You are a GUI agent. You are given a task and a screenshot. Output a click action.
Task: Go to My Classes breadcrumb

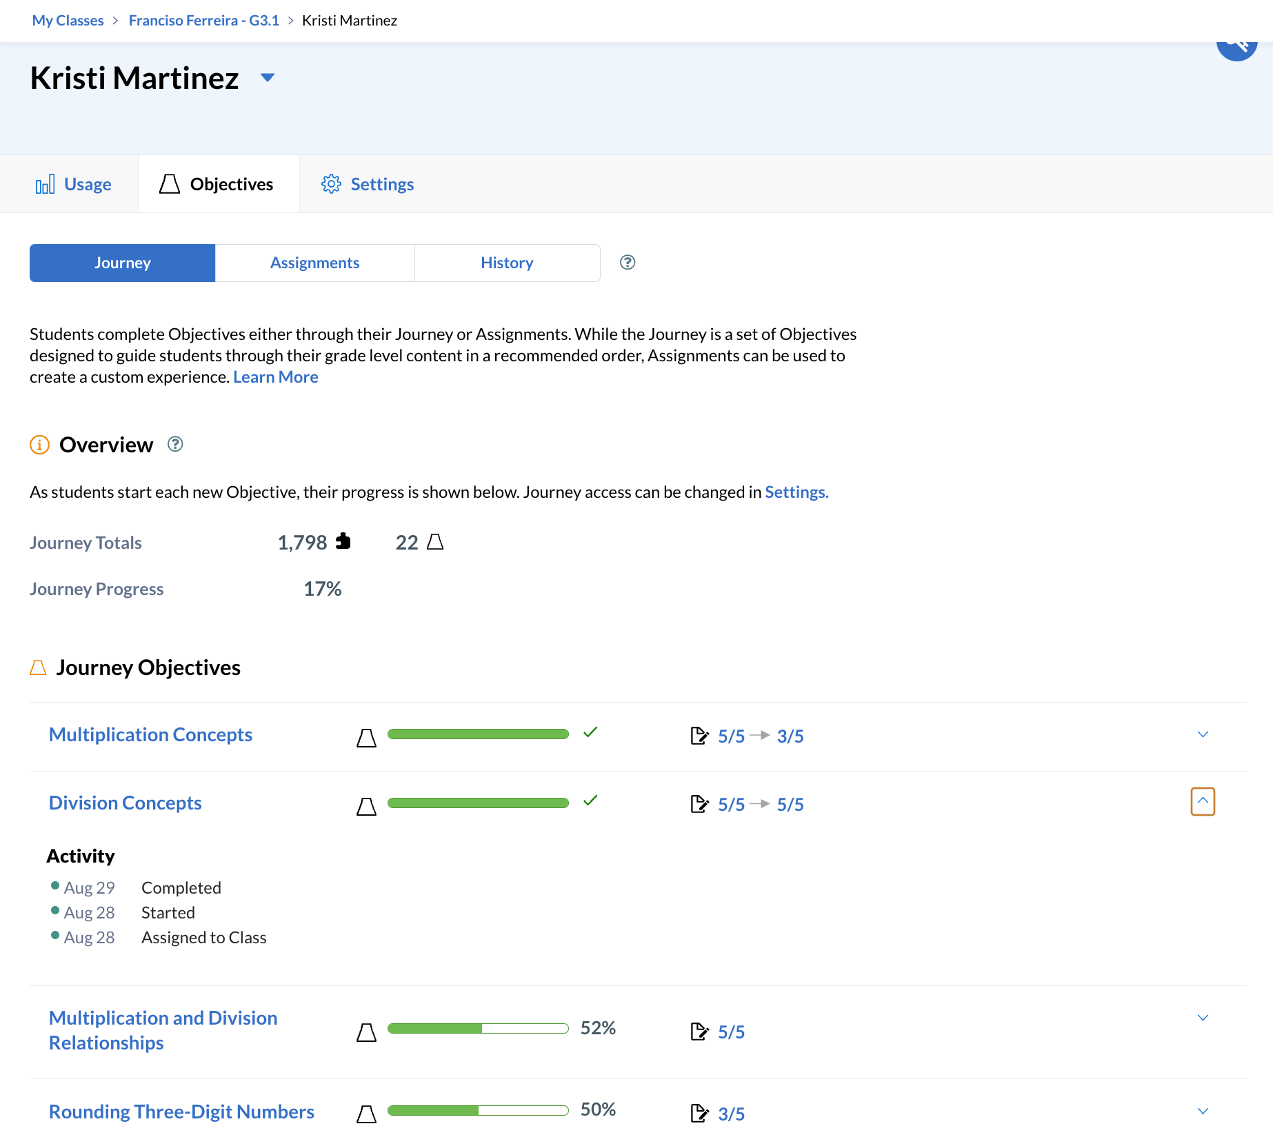[x=68, y=21]
